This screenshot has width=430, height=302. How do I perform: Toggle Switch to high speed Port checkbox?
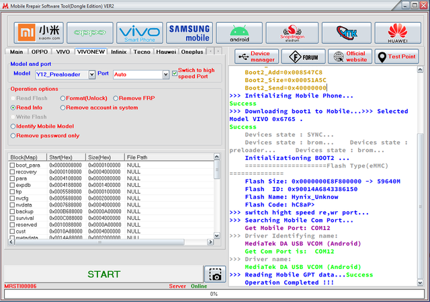pos(175,73)
